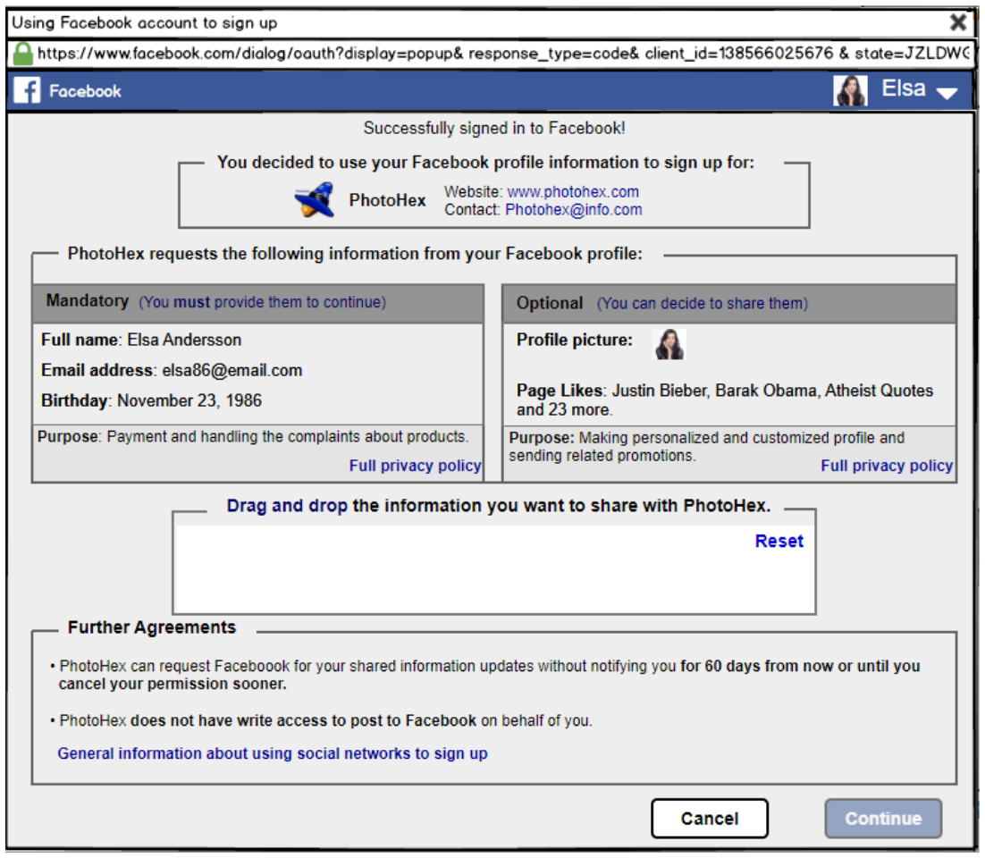The height and width of the screenshot is (858, 985).
Task: Click the Elsa username in header
Action: coord(904,88)
